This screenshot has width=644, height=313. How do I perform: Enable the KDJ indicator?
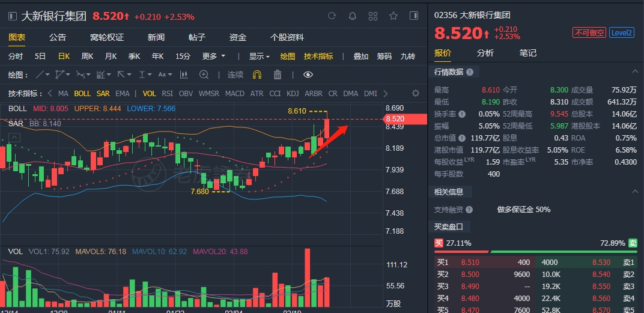[x=293, y=94]
